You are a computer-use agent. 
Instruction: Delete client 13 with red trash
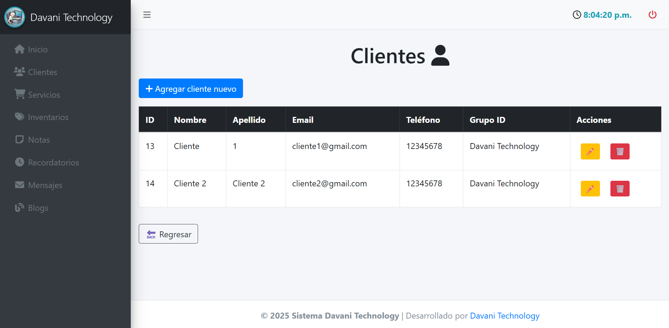coord(619,151)
